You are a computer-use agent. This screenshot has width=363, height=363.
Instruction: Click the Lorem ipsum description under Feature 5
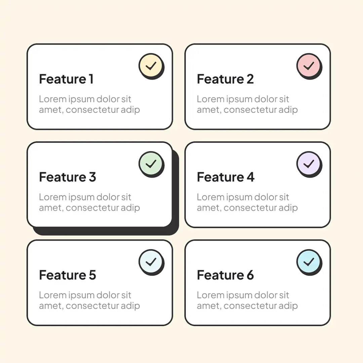[x=89, y=300]
